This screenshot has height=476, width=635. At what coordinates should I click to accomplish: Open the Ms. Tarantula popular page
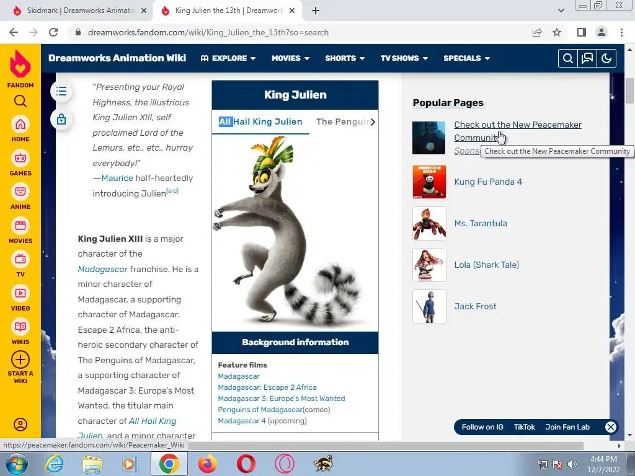tap(481, 223)
